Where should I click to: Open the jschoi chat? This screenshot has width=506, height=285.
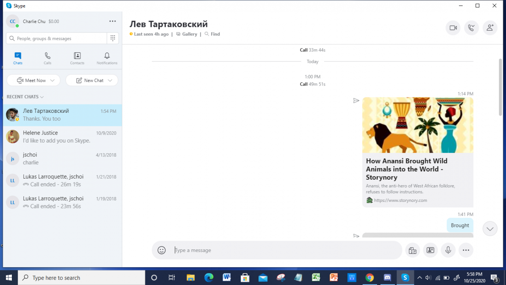click(x=62, y=158)
